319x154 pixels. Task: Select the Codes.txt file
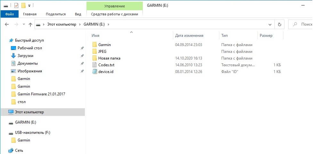click(x=106, y=65)
